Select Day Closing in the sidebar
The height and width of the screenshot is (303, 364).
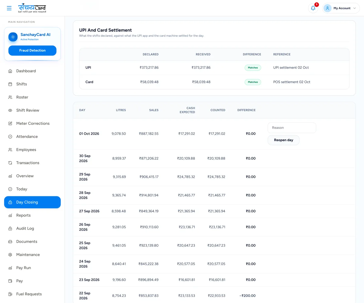(x=32, y=202)
